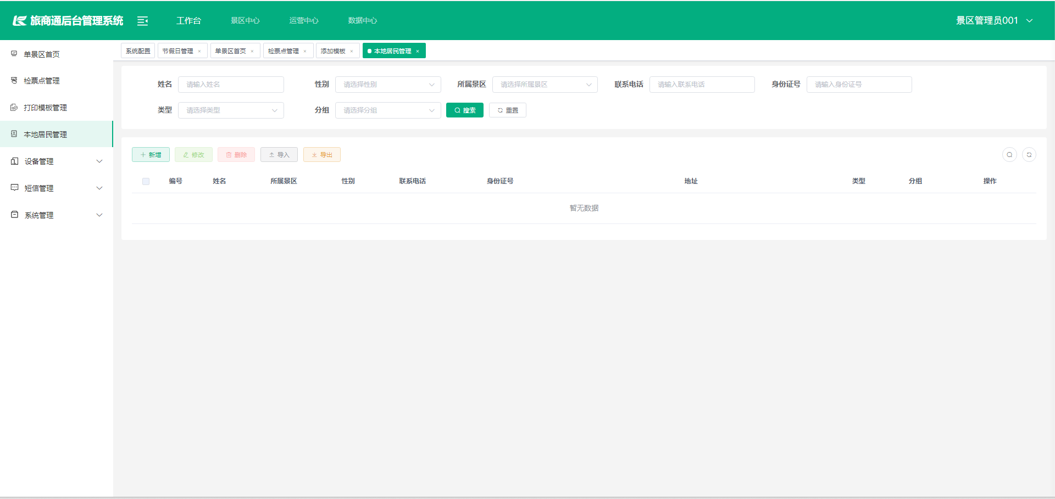Click the 检票点管理 sidebar icon
The height and width of the screenshot is (499, 1055).
[14, 80]
